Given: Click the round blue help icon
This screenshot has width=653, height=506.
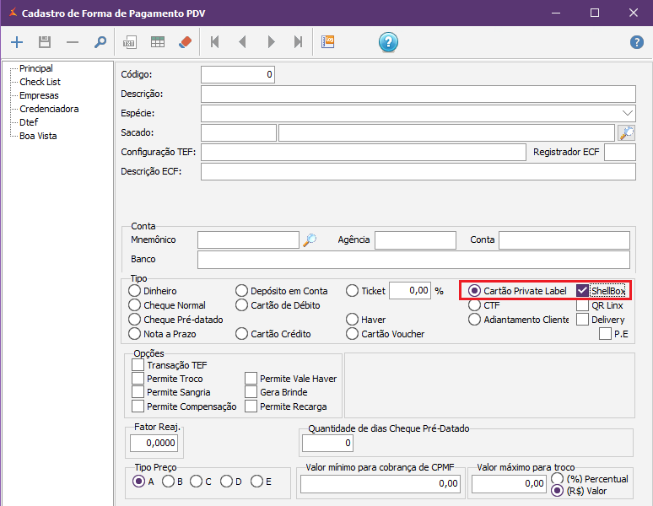Looking at the screenshot, I should (388, 42).
